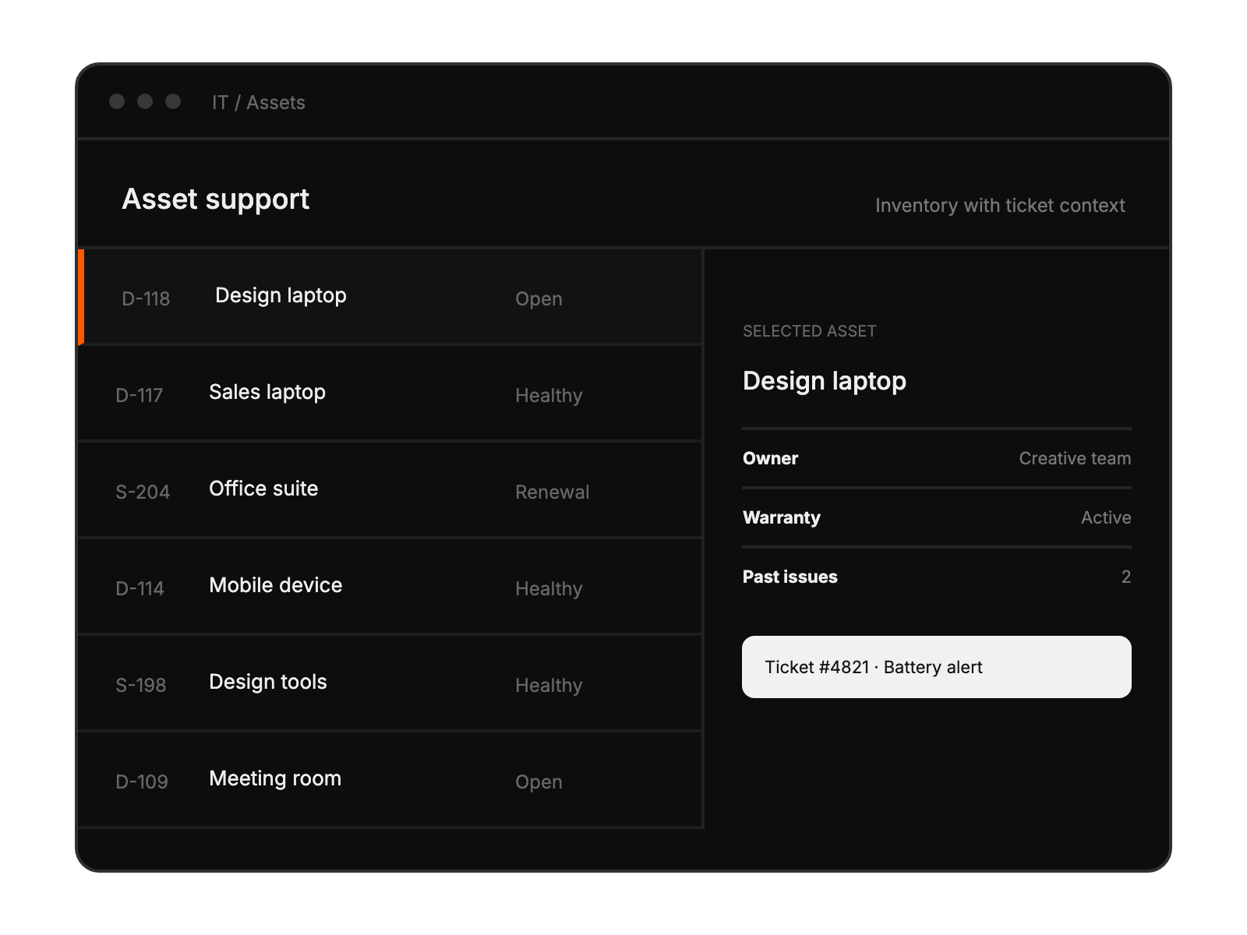Click the Design laptop title in details panel
This screenshot has width=1247, height=935.
825,381
